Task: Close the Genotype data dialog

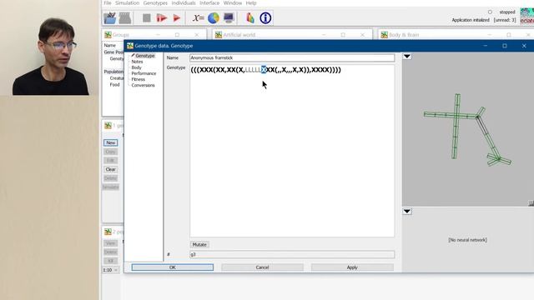Action: point(524,46)
